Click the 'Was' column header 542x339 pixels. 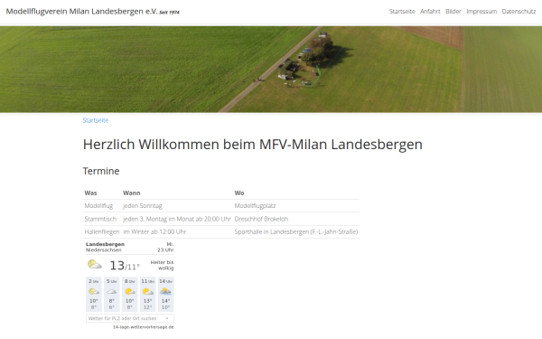[x=90, y=193]
